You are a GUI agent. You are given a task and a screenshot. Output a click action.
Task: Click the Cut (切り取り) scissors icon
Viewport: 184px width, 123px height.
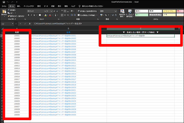pos(9,10)
